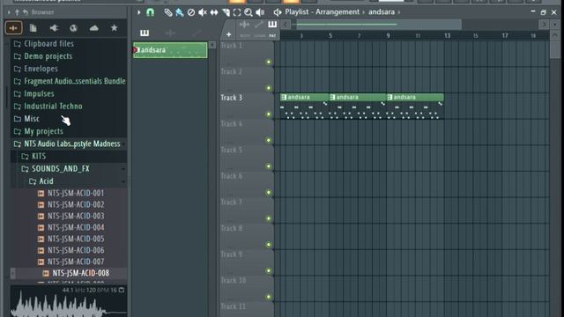
Task: Select the Slice tool
Action: click(x=226, y=12)
